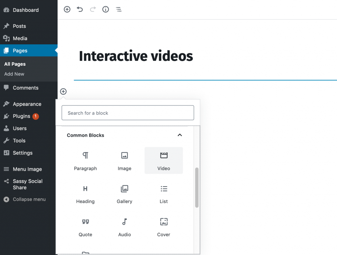Insert an Image block
The width and height of the screenshot is (337, 255).
pos(124,161)
